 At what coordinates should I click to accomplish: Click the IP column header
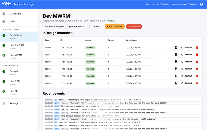click(x=61, y=40)
